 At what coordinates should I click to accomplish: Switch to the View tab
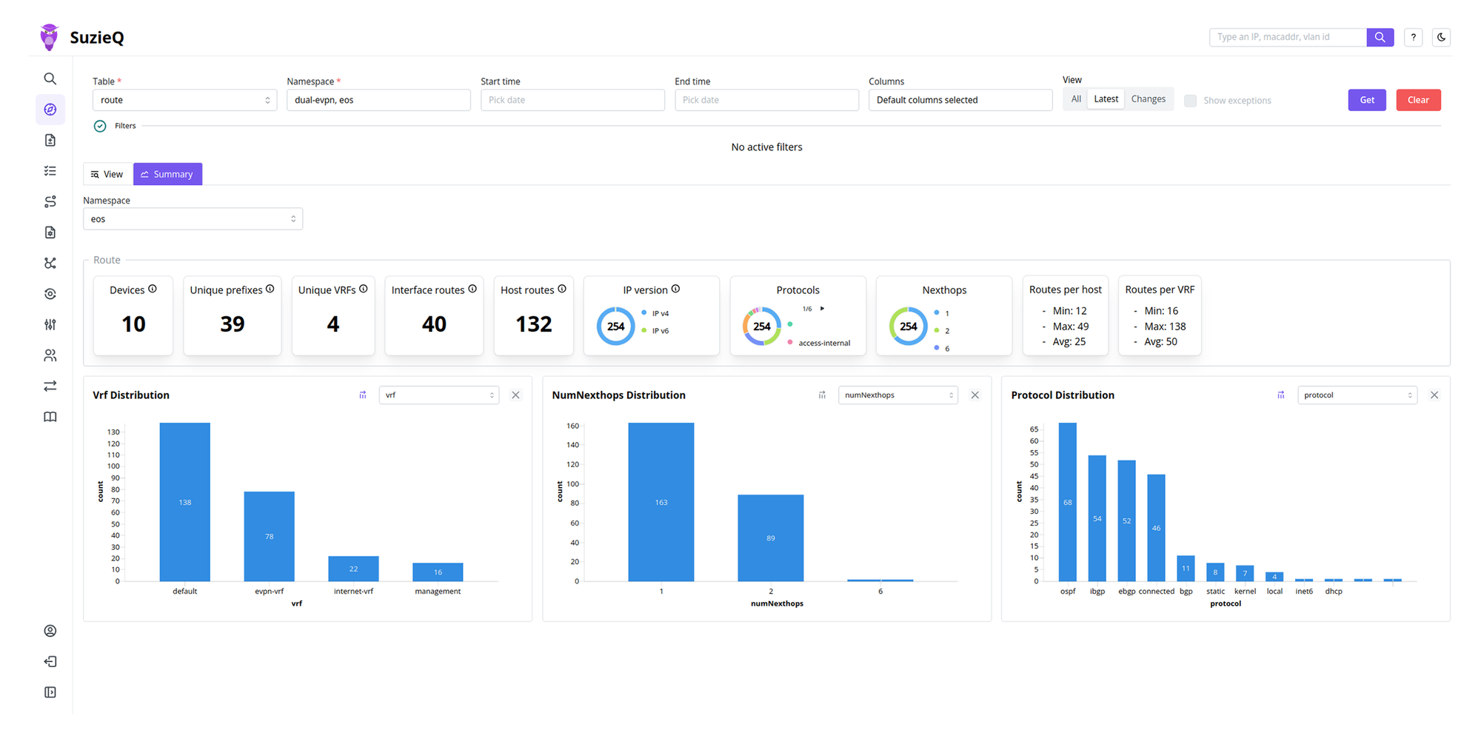(107, 174)
